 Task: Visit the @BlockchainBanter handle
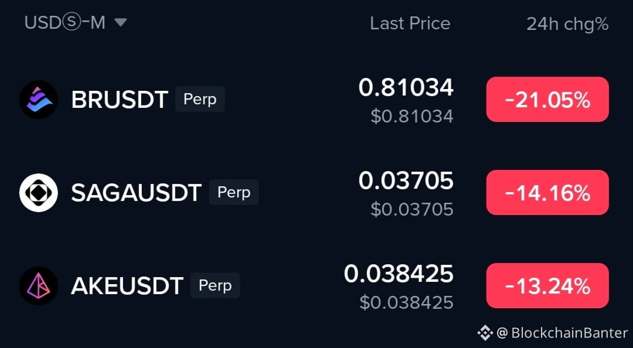coord(562,333)
